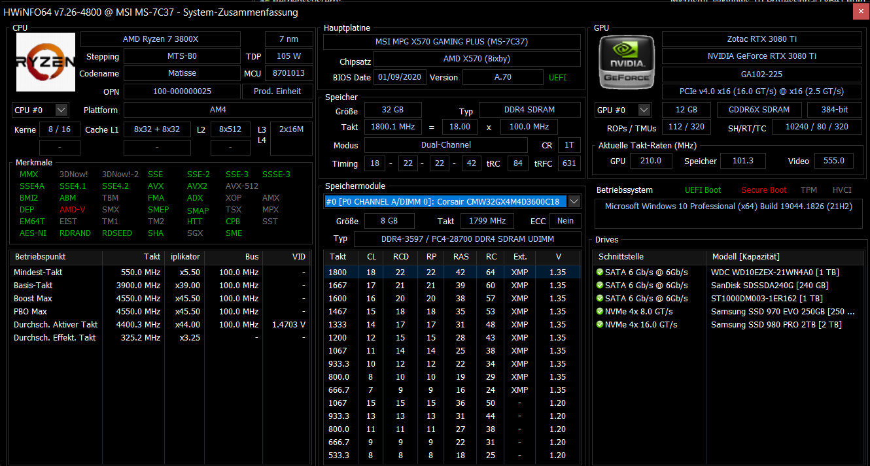
Task: Select the 533.3 timing row
Action: click(452, 455)
